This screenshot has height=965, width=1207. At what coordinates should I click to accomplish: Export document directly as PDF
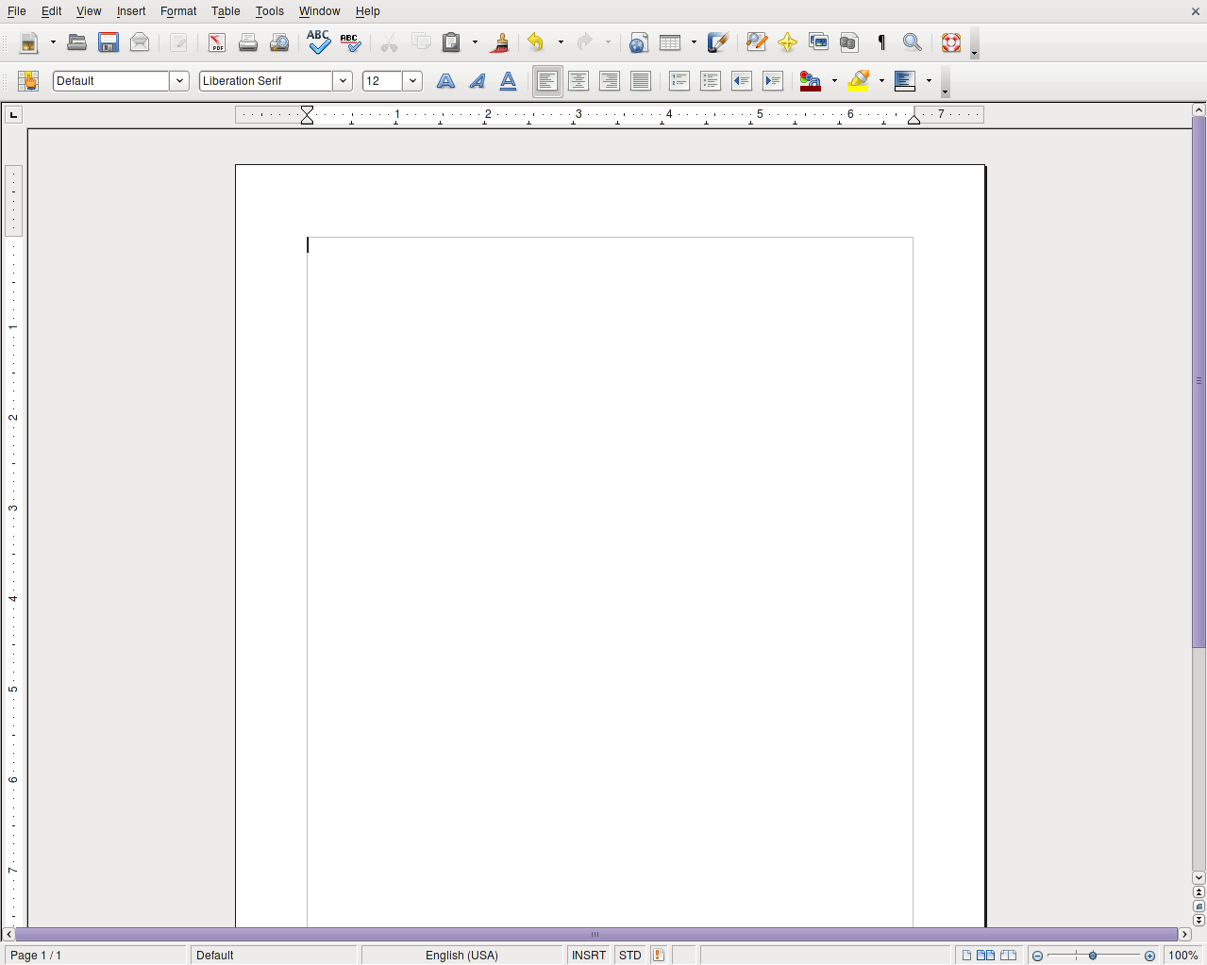tap(217, 42)
